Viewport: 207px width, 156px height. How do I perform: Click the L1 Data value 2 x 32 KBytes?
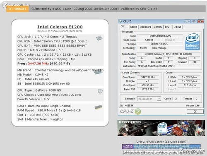point(189,77)
